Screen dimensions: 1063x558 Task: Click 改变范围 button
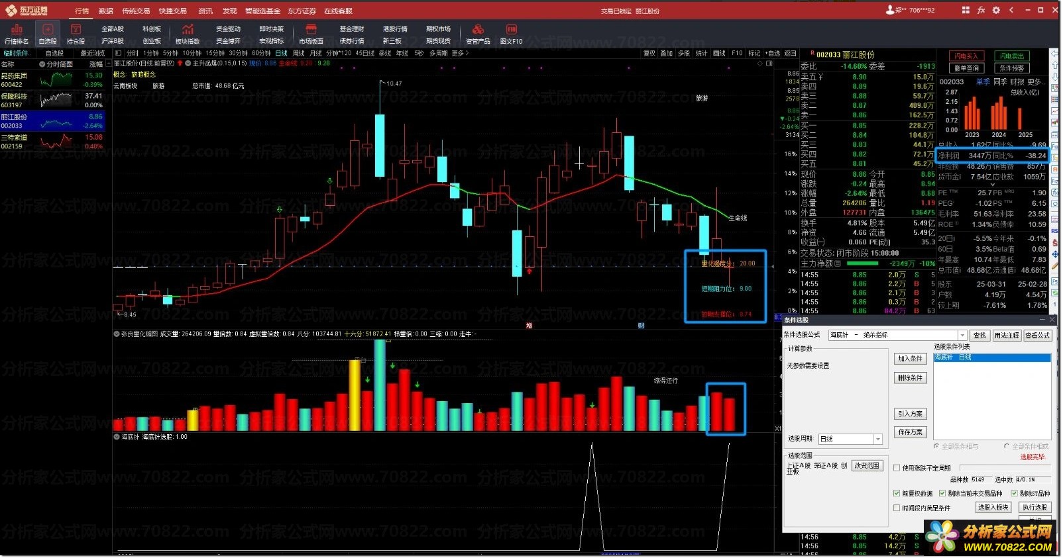867,466
